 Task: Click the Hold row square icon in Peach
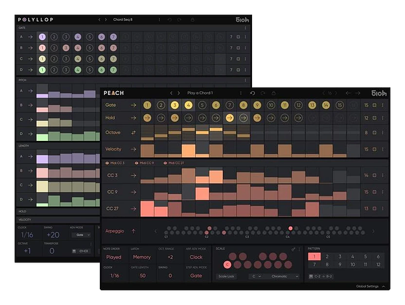(375, 118)
